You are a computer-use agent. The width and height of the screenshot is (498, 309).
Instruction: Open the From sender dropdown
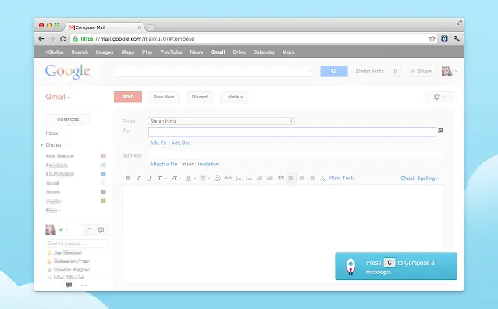pos(221,121)
